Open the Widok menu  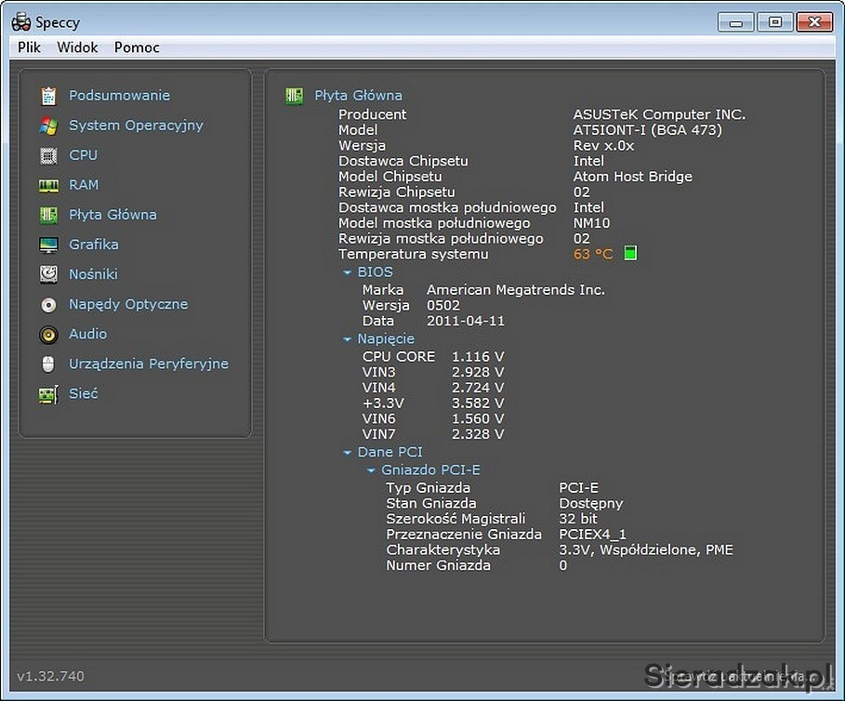(x=77, y=47)
